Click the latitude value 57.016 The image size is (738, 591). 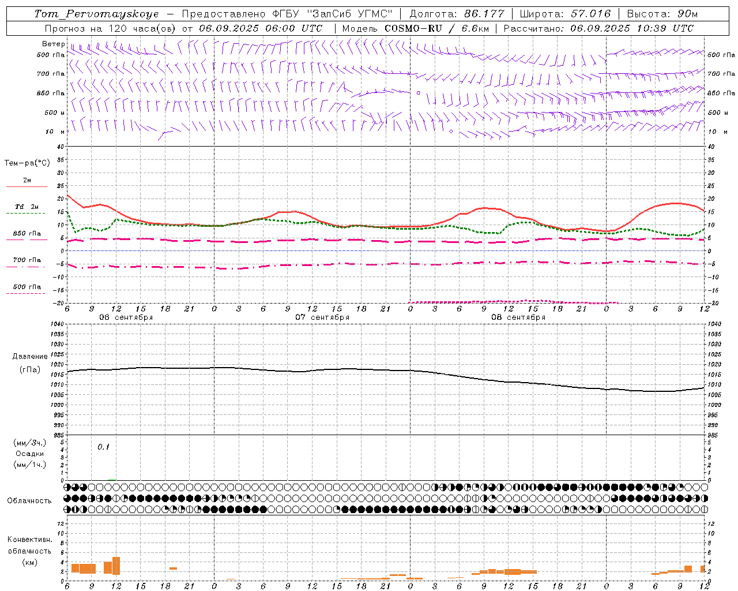[x=590, y=14]
